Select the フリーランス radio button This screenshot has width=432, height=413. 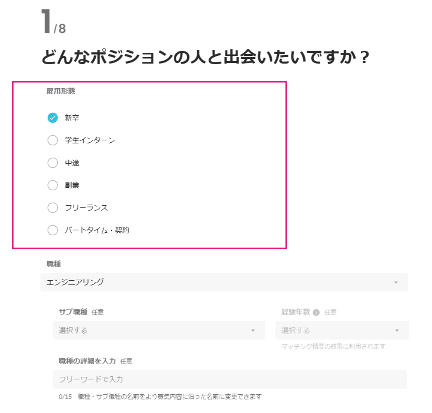(52, 208)
